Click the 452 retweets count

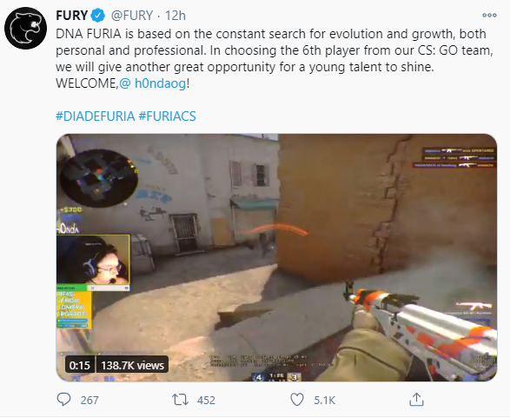[x=206, y=400]
